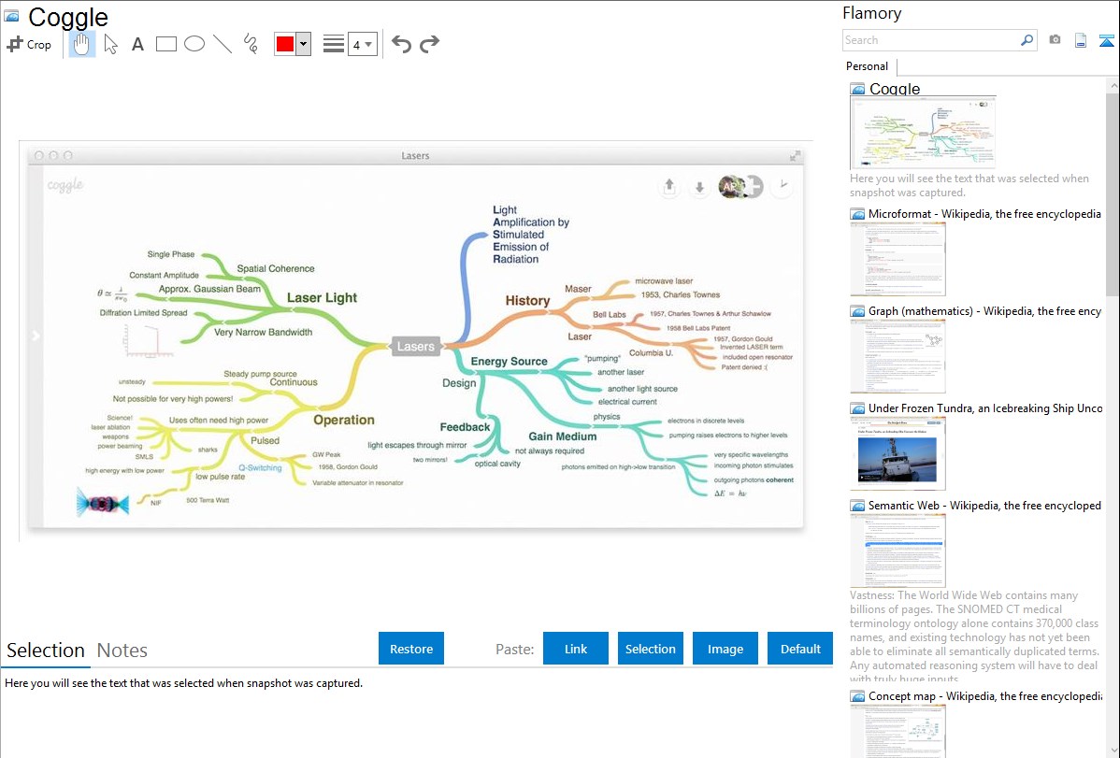Click the camera capture icon
Viewport: 1120px width, 758px height.
point(1055,40)
